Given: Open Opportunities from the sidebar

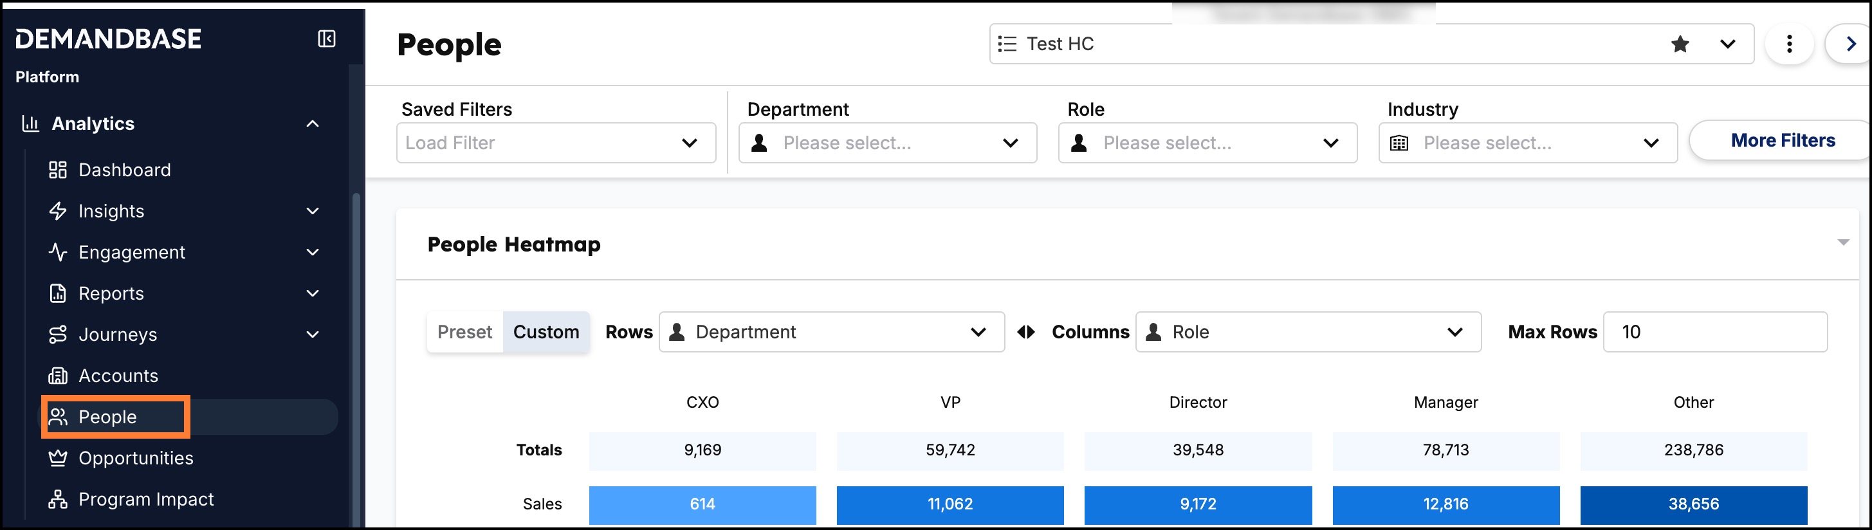Looking at the screenshot, I should pyautogui.click(x=136, y=458).
